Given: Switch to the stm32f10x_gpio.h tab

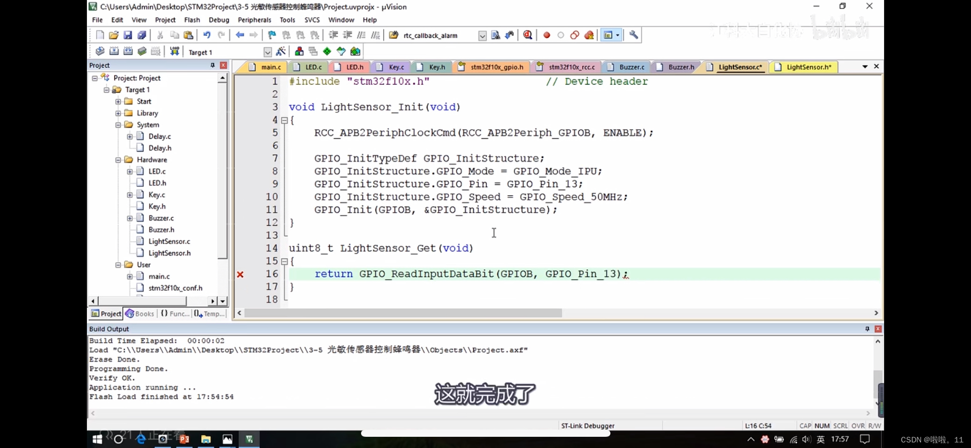Looking at the screenshot, I should pos(491,67).
